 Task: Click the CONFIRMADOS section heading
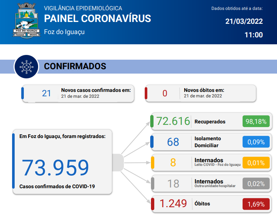75,66
